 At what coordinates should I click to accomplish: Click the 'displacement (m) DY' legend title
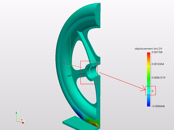pos(148,49)
